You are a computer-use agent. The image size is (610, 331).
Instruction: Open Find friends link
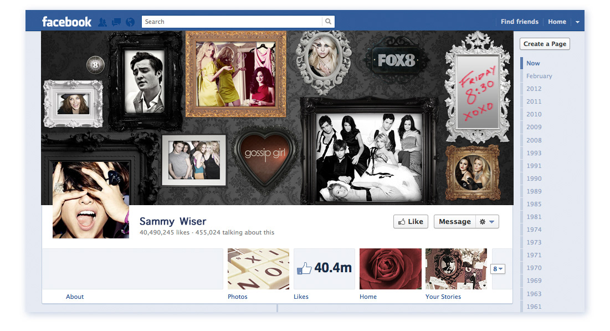(519, 22)
